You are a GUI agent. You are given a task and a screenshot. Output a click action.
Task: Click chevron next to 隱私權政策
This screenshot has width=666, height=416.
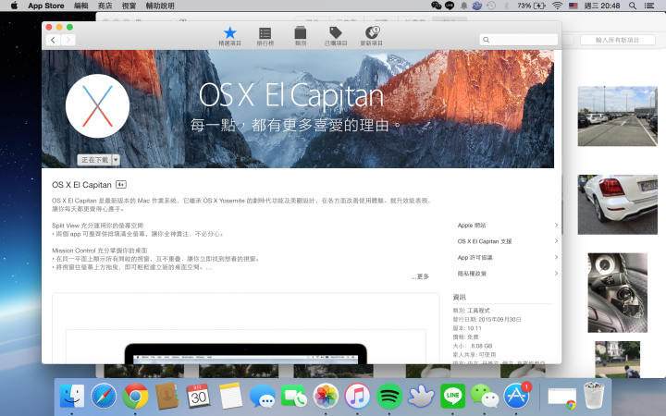tap(556, 274)
